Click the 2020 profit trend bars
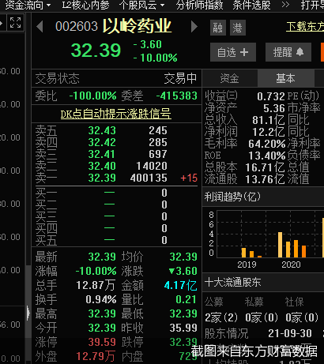Viewport: 324px width, 364px height. pyautogui.click(x=292, y=245)
